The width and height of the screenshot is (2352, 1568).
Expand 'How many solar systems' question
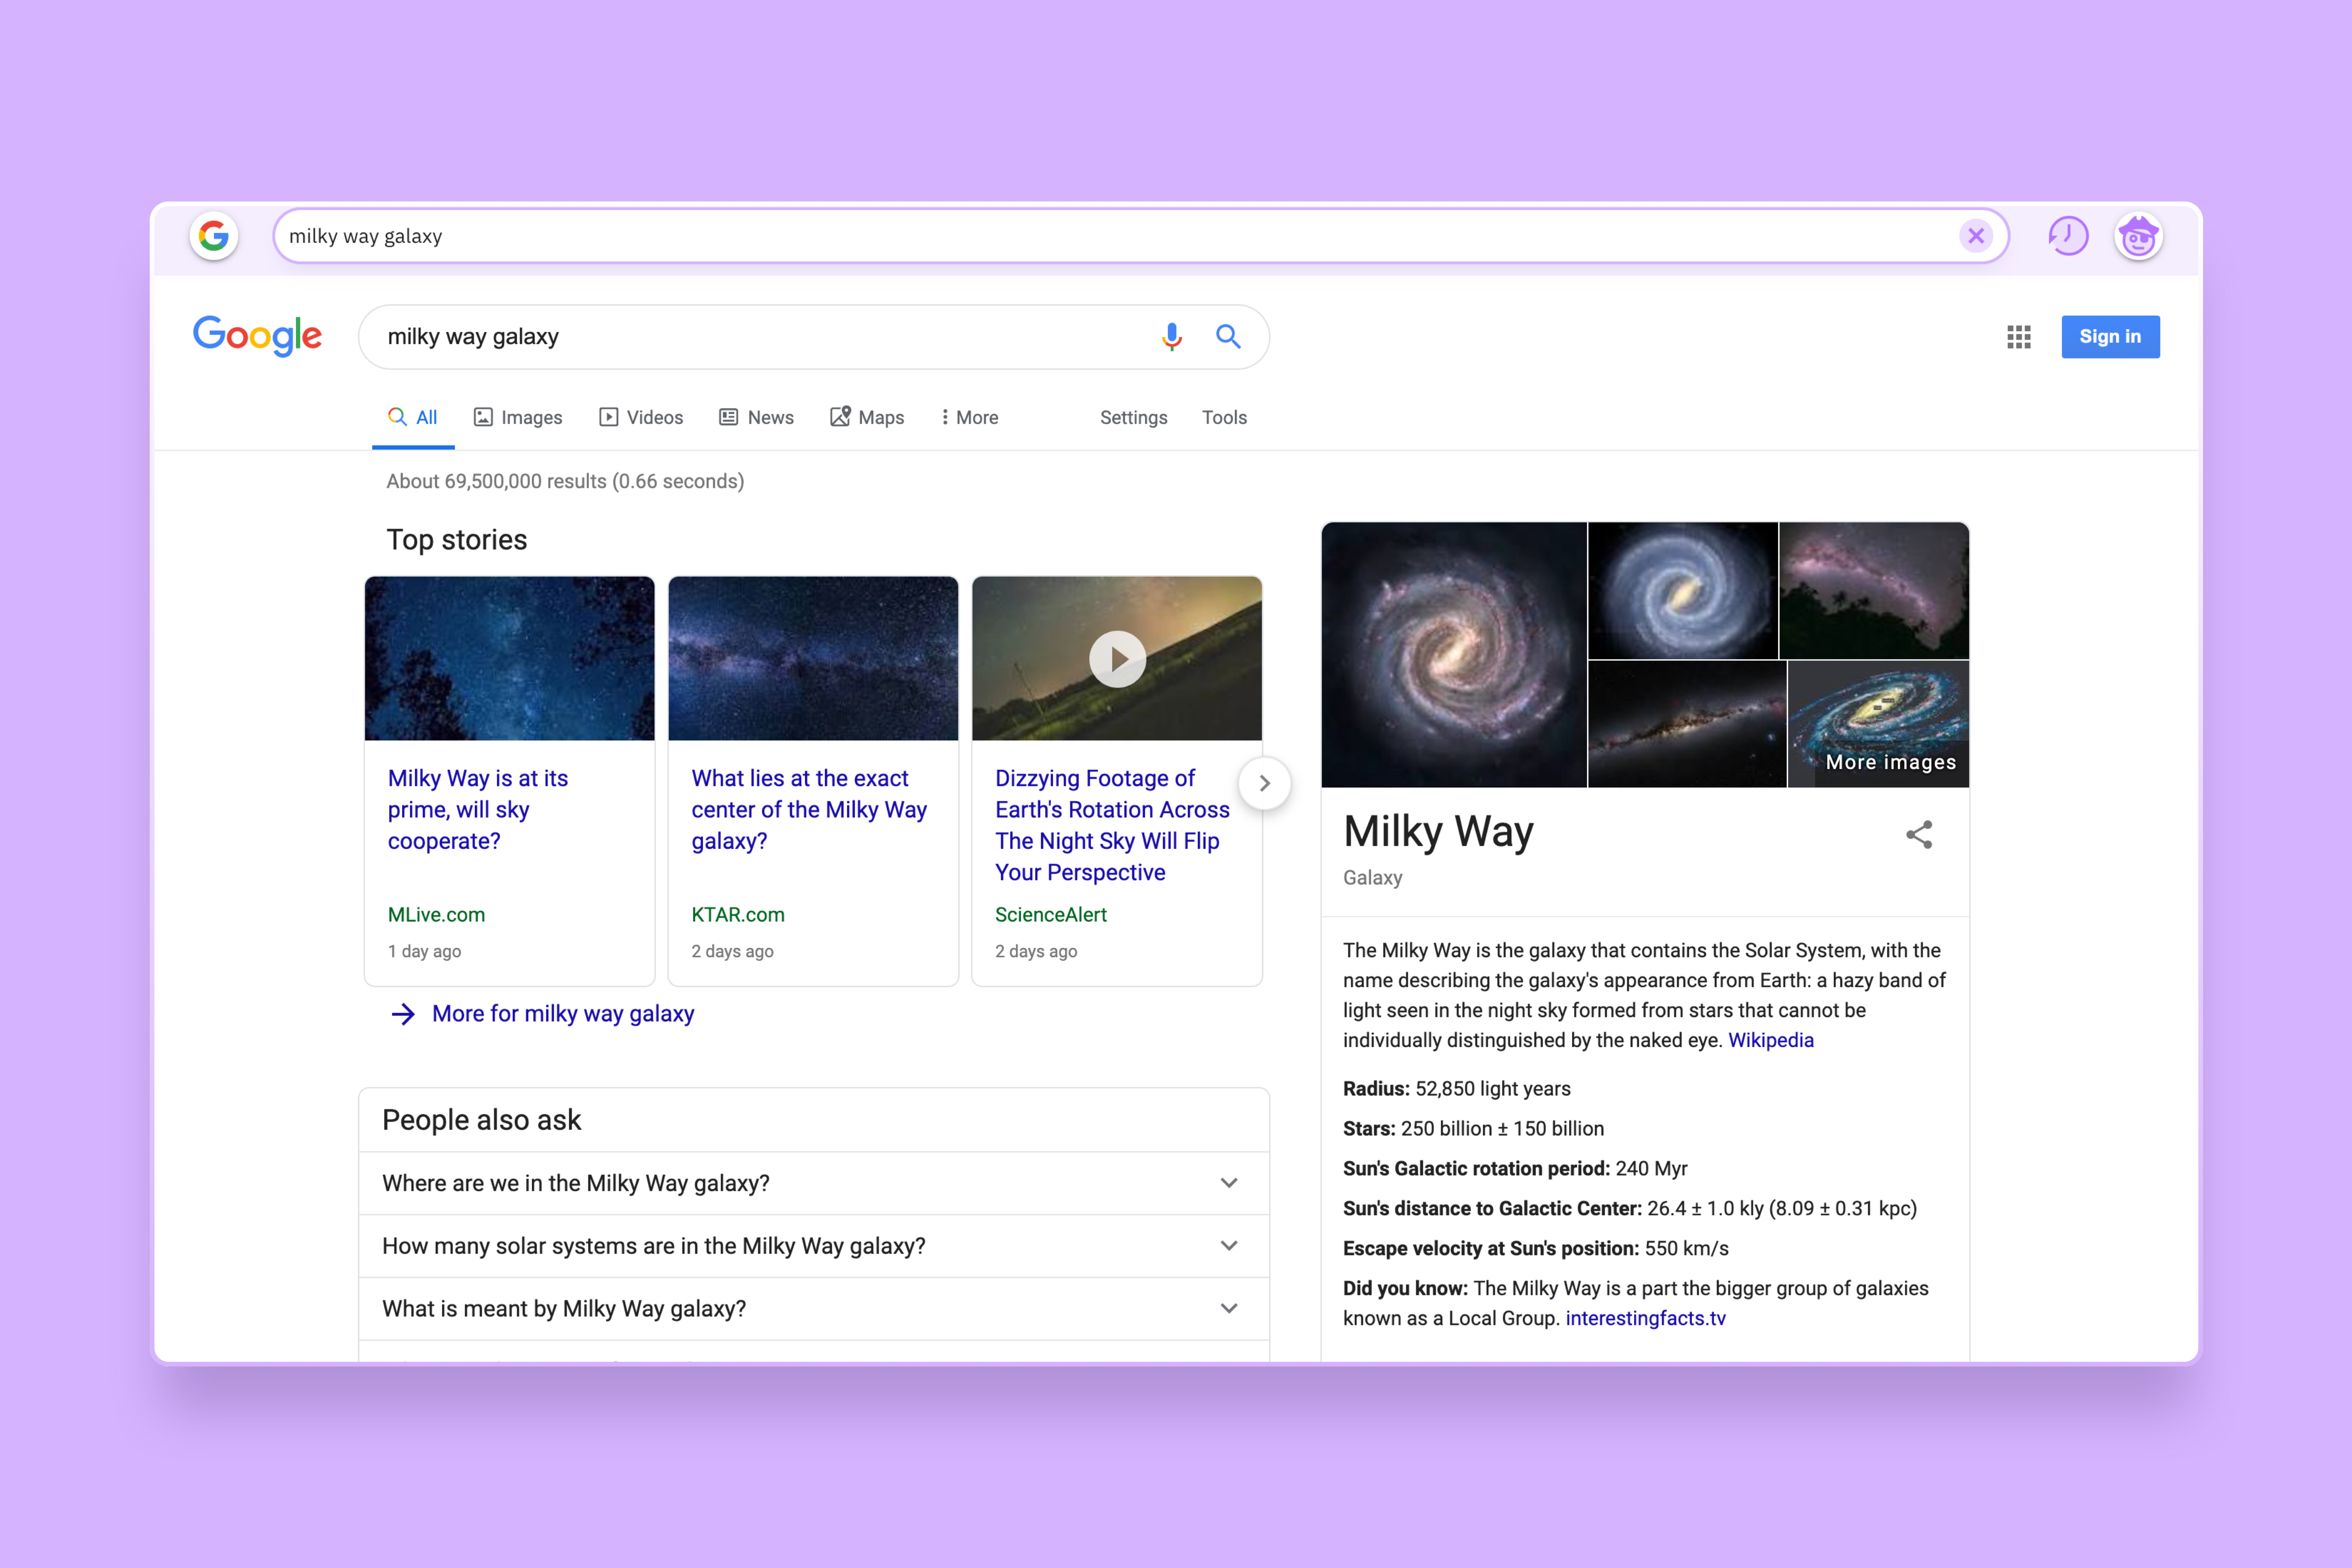pyautogui.click(x=1229, y=1246)
